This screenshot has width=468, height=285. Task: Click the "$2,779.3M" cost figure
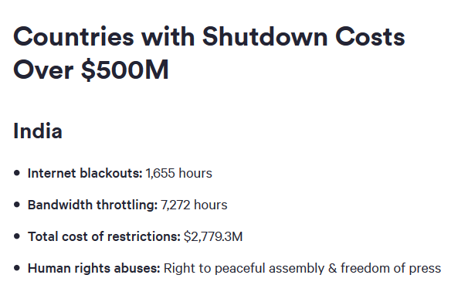click(213, 236)
